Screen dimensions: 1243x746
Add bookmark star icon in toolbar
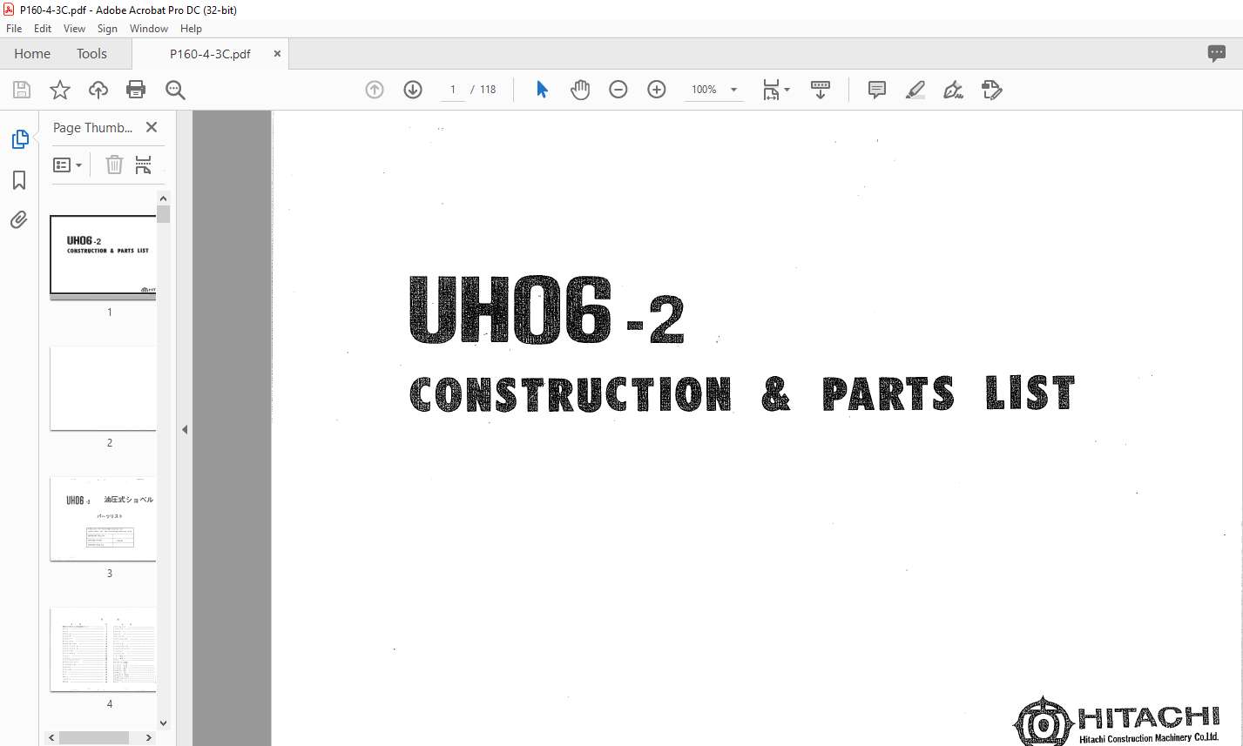(x=59, y=90)
